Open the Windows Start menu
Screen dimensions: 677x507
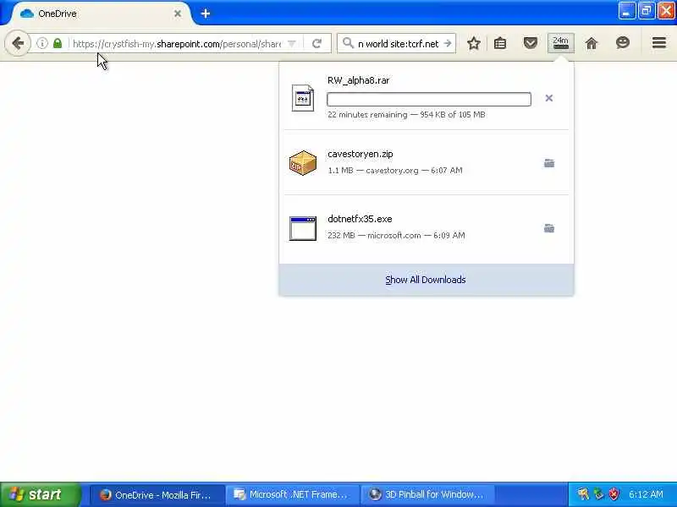pyautogui.click(x=40, y=494)
